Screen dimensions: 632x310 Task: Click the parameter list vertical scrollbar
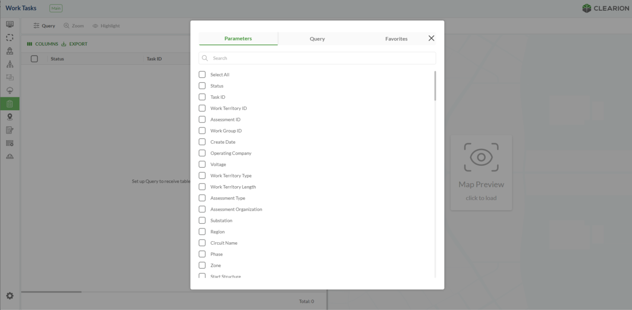pos(435,86)
